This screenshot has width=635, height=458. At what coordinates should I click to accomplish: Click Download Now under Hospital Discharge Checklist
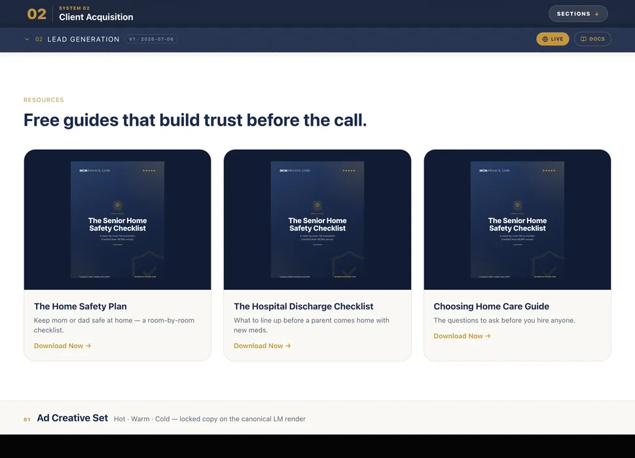click(263, 346)
